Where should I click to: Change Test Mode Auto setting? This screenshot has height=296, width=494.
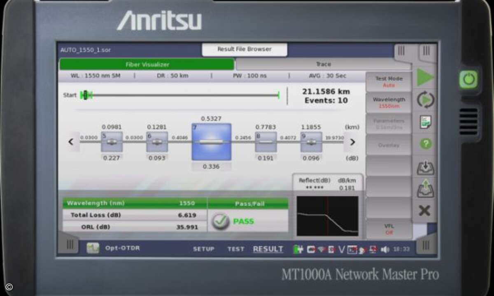click(389, 82)
